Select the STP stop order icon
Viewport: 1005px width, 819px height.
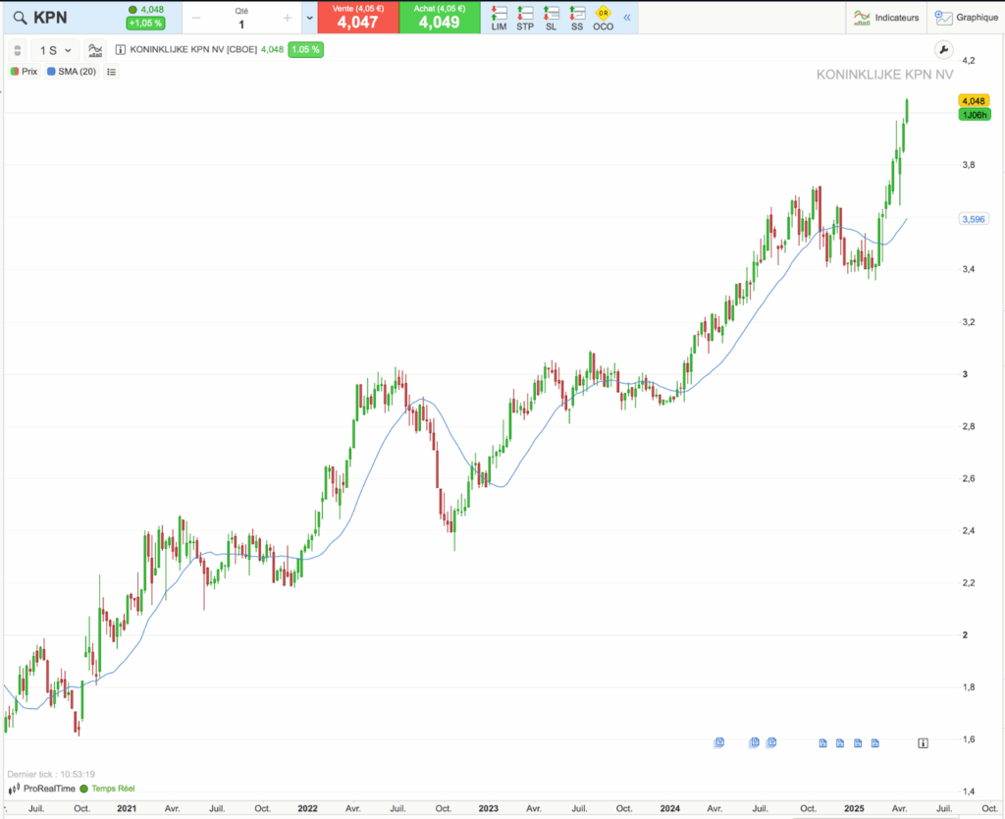(525, 18)
